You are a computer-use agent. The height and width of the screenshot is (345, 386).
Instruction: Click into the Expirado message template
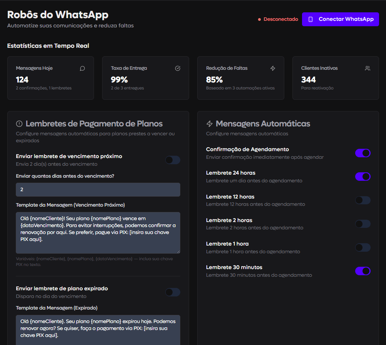point(98,330)
